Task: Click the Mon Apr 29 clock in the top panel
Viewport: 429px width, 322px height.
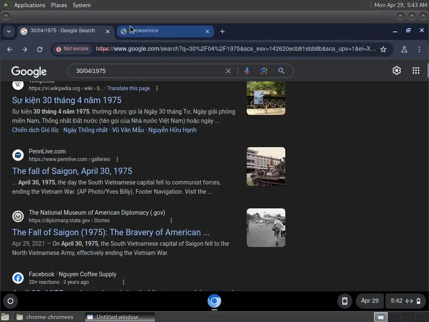Action: (x=401, y=5)
